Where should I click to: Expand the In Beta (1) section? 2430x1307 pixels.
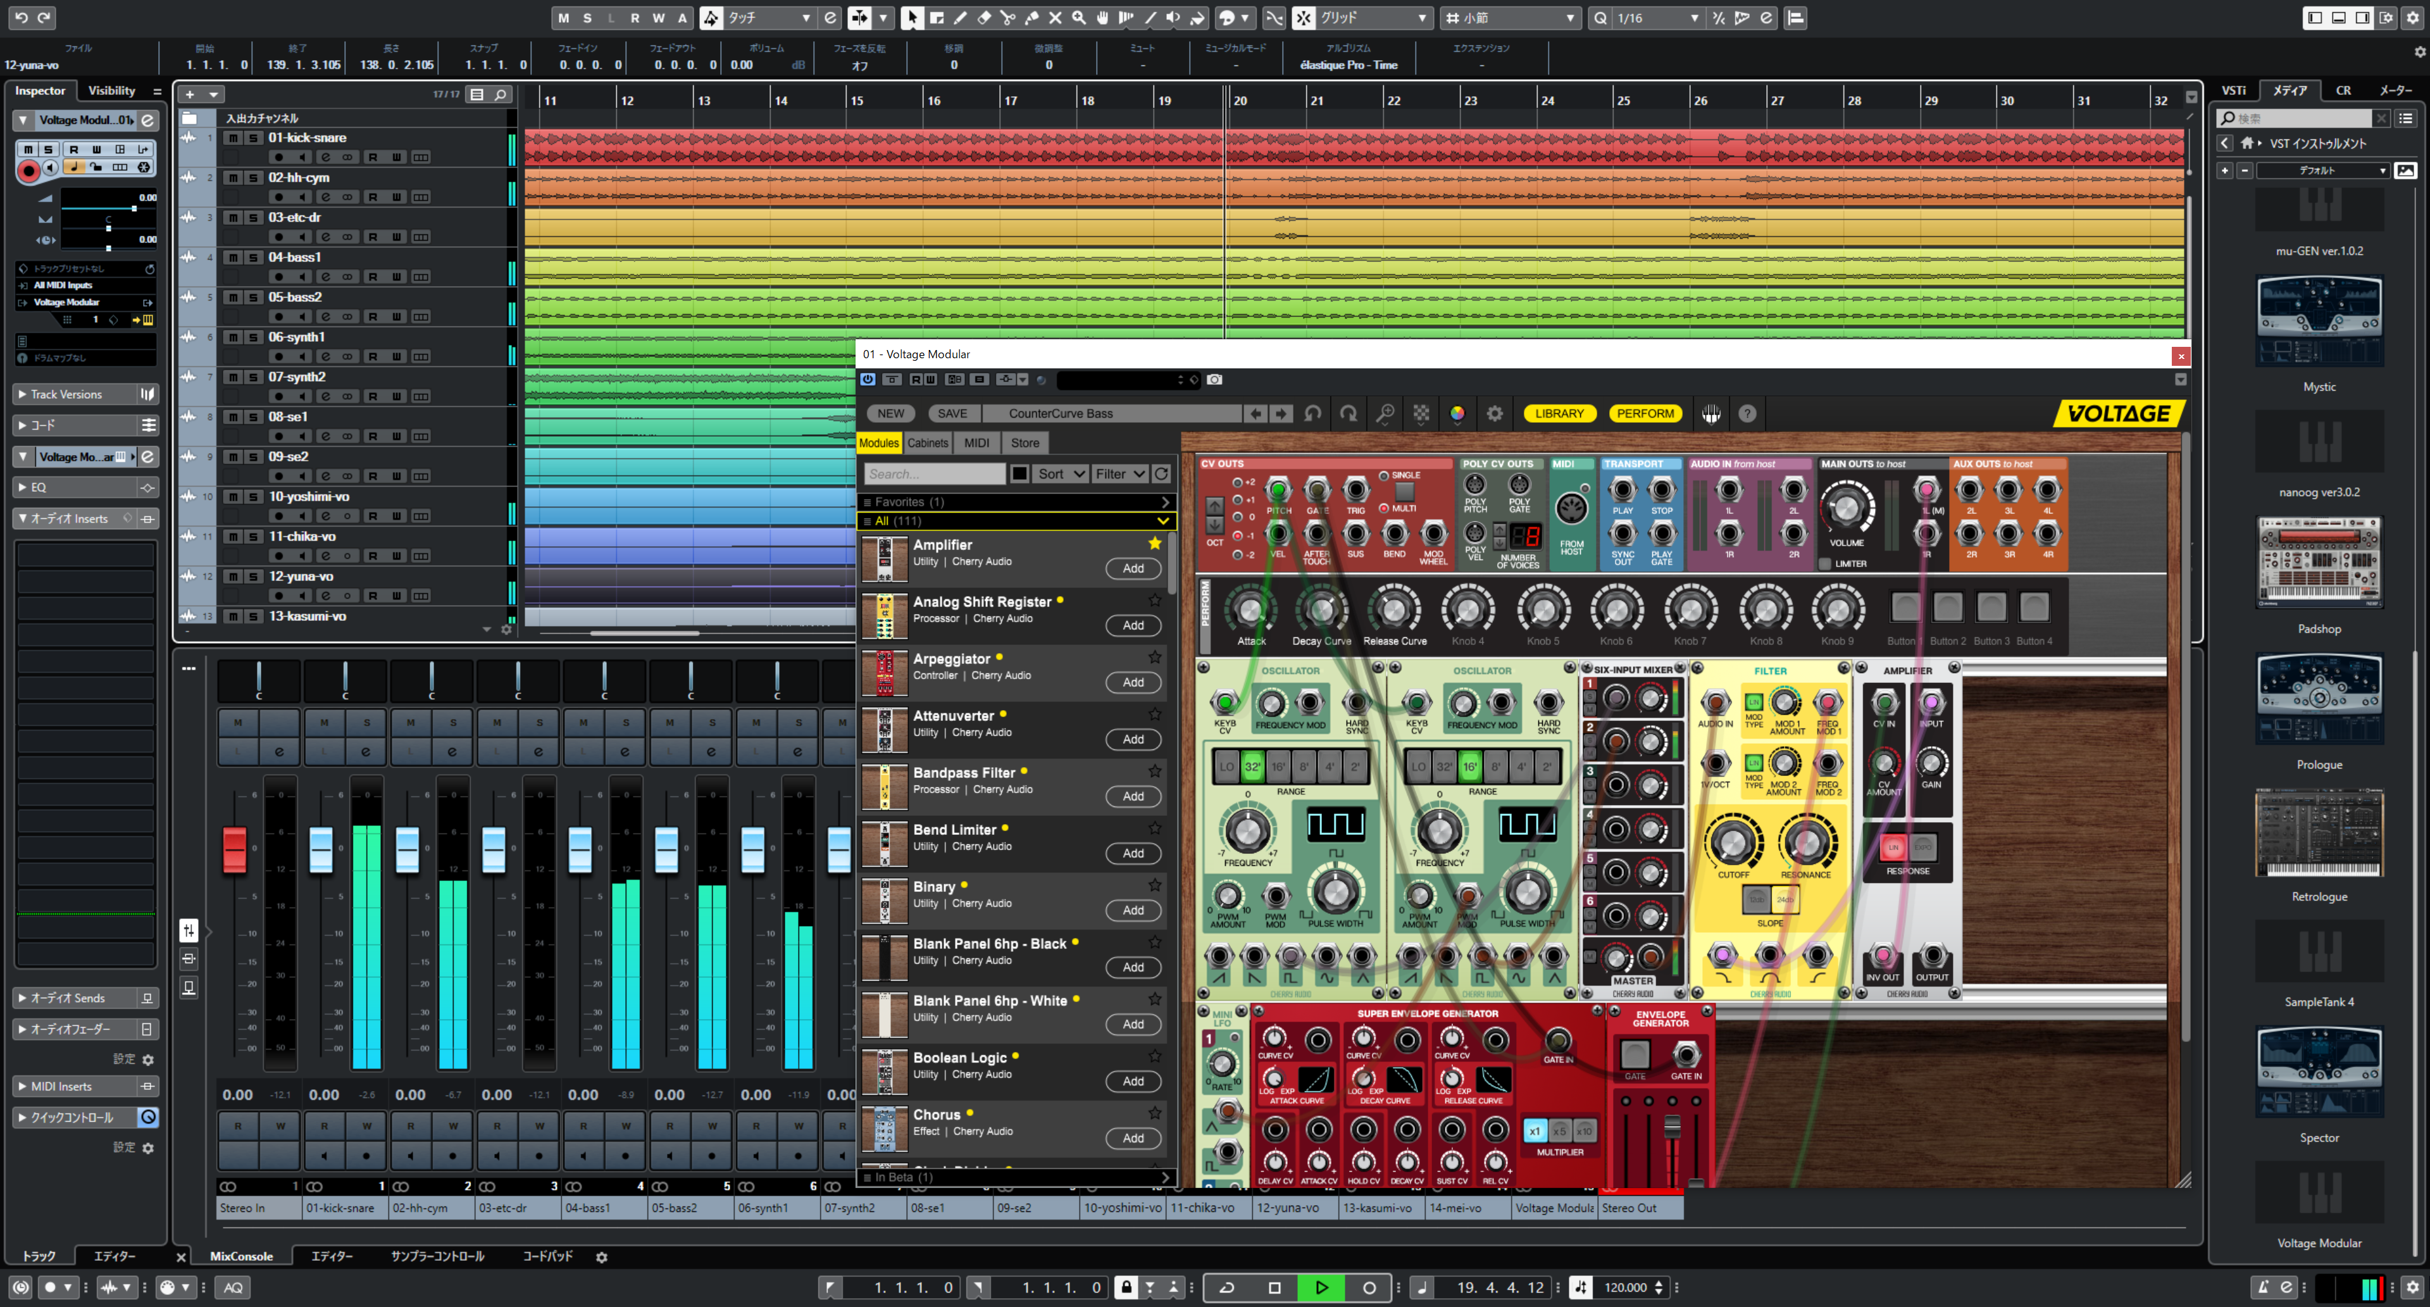click(1017, 1177)
